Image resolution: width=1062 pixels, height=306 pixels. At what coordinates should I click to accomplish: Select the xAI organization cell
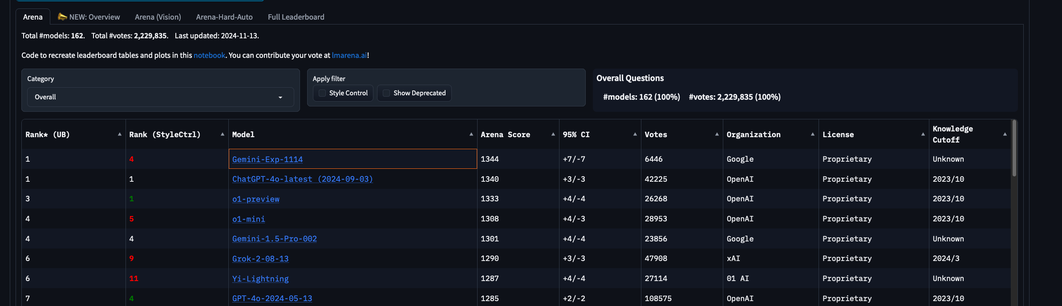(771, 258)
